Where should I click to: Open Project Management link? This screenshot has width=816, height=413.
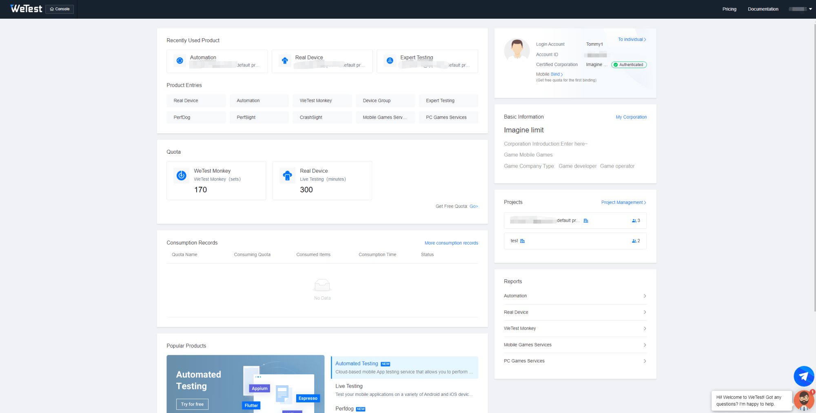click(x=624, y=203)
